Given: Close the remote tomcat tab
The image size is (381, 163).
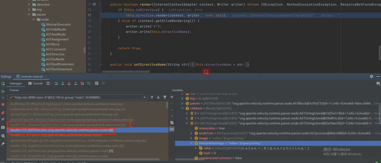Looking at the screenshot, I should 46,77.
